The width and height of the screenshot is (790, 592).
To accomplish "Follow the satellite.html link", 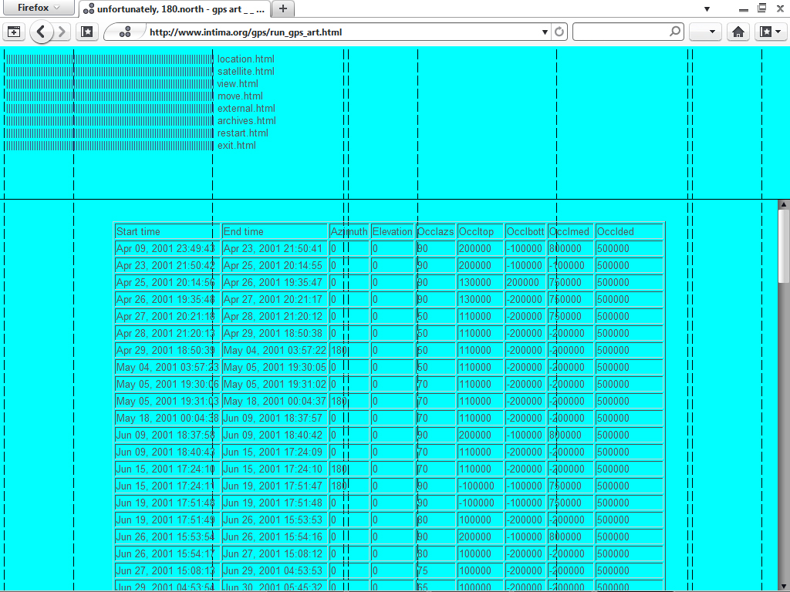I will point(245,72).
